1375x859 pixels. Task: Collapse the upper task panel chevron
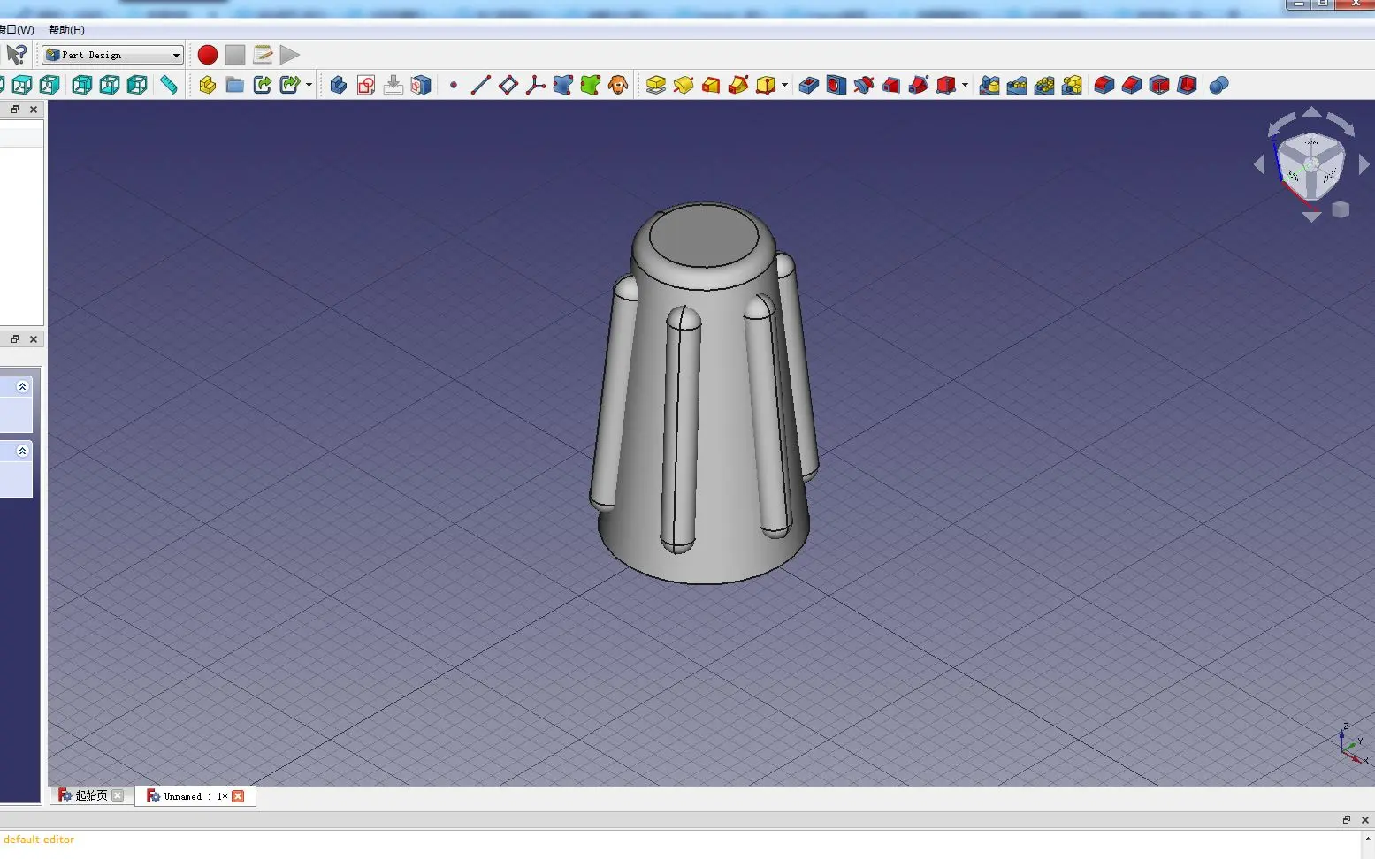23,386
